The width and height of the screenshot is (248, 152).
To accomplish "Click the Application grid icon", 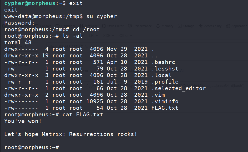I will coord(228,26).
